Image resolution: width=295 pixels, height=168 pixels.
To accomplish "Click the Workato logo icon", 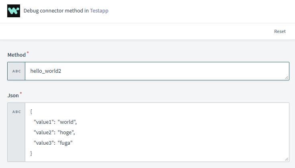I will tap(14, 11).
